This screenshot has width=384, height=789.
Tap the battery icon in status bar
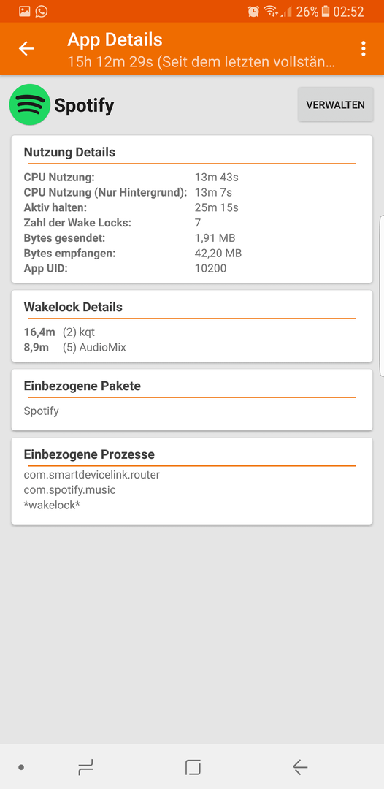[326, 11]
